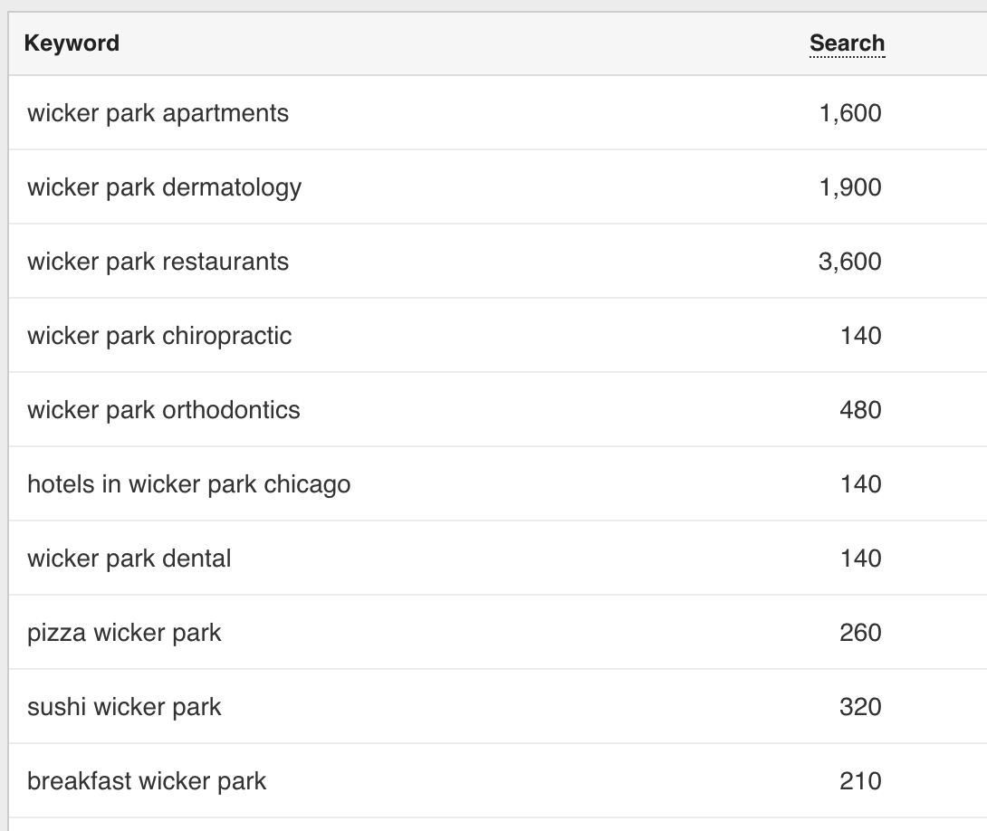The image size is (987, 831).
Task: Click the Keyword column header
Action: click(72, 43)
